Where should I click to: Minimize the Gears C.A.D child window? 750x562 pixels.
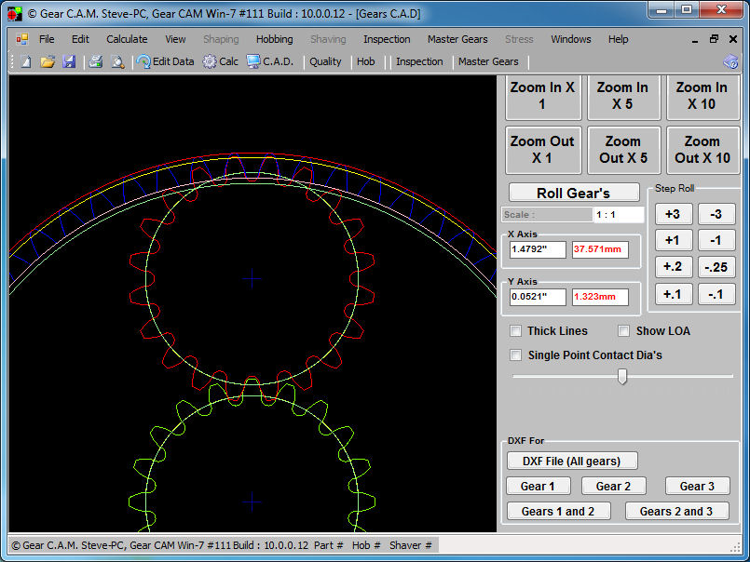point(694,40)
